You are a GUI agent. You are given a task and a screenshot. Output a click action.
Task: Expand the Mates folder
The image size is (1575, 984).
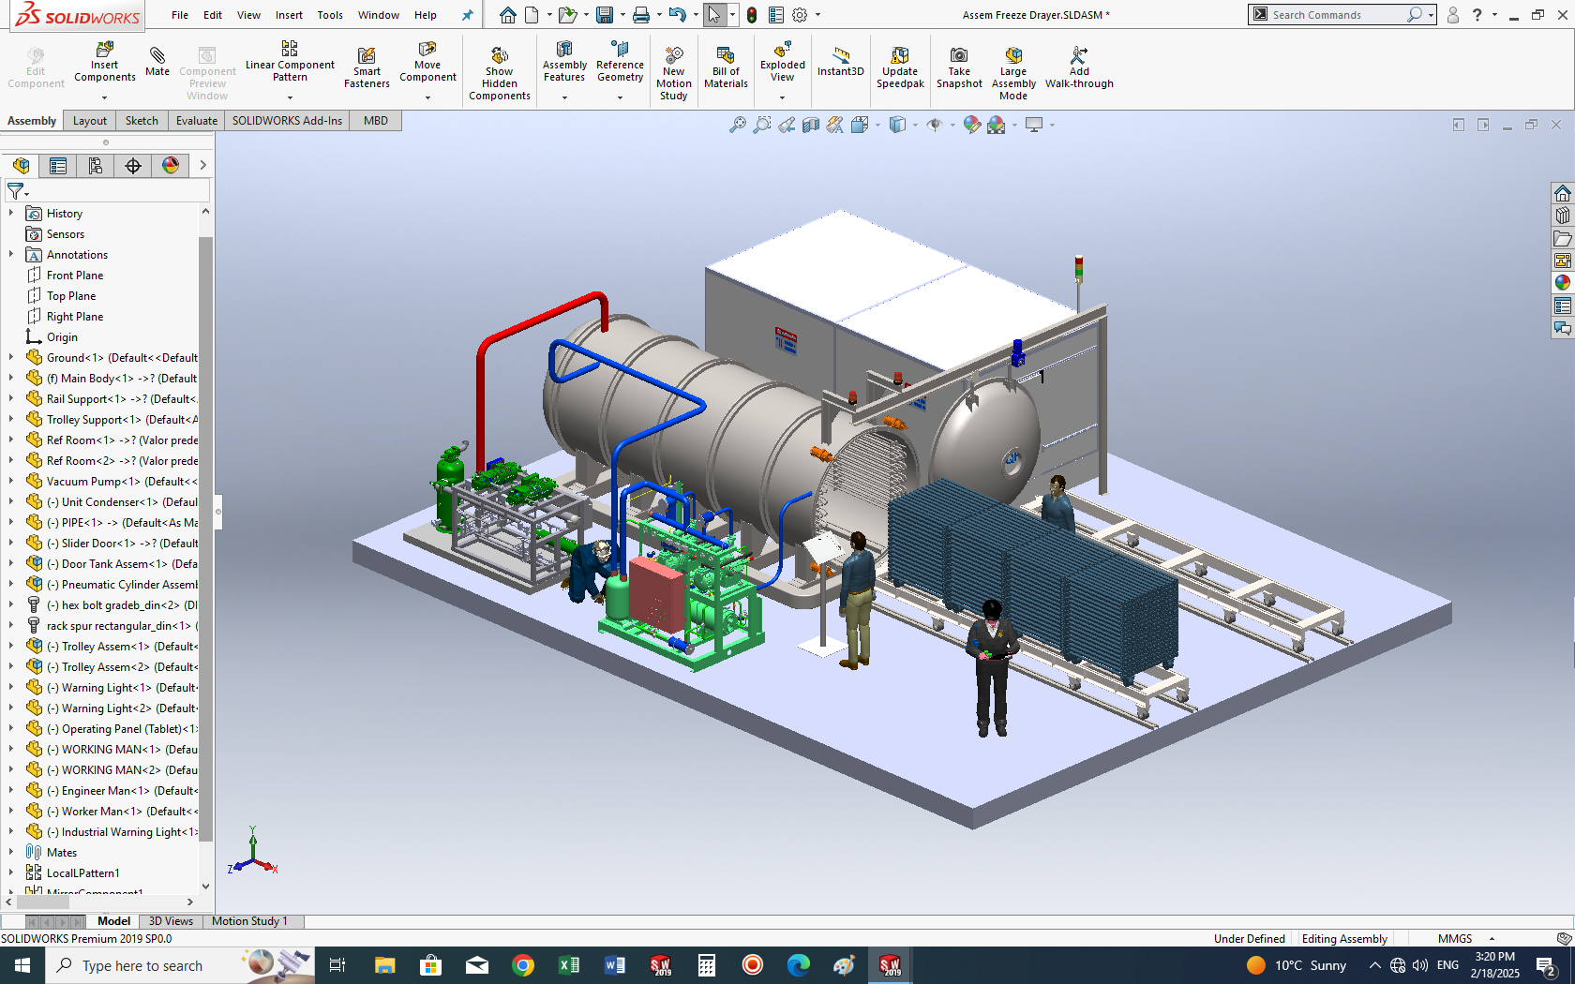pyautogui.click(x=11, y=853)
